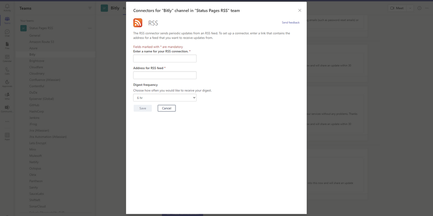Open the Digest frequency dropdown showing 6 hr
The height and width of the screenshot is (216, 433).
[x=165, y=98]
